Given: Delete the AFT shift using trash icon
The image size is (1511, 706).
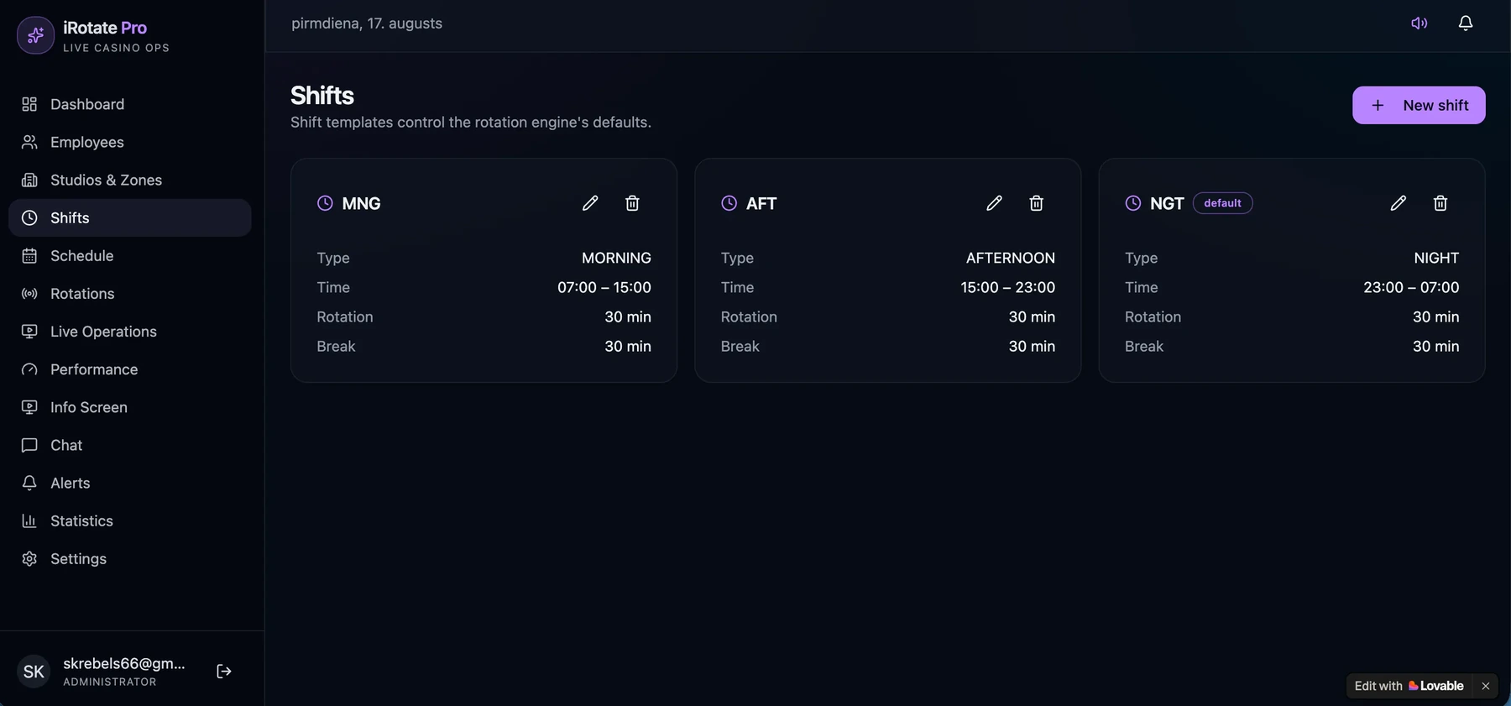Looking at the screenshot, I should [x=1036, y=203].
